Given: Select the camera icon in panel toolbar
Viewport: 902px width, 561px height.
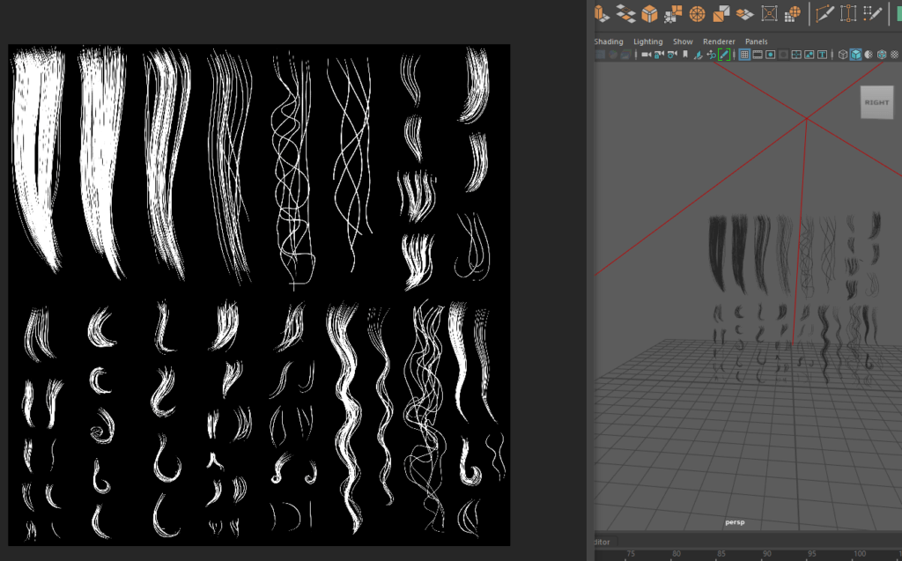Looking at the screenshot, I should (646, 55).
